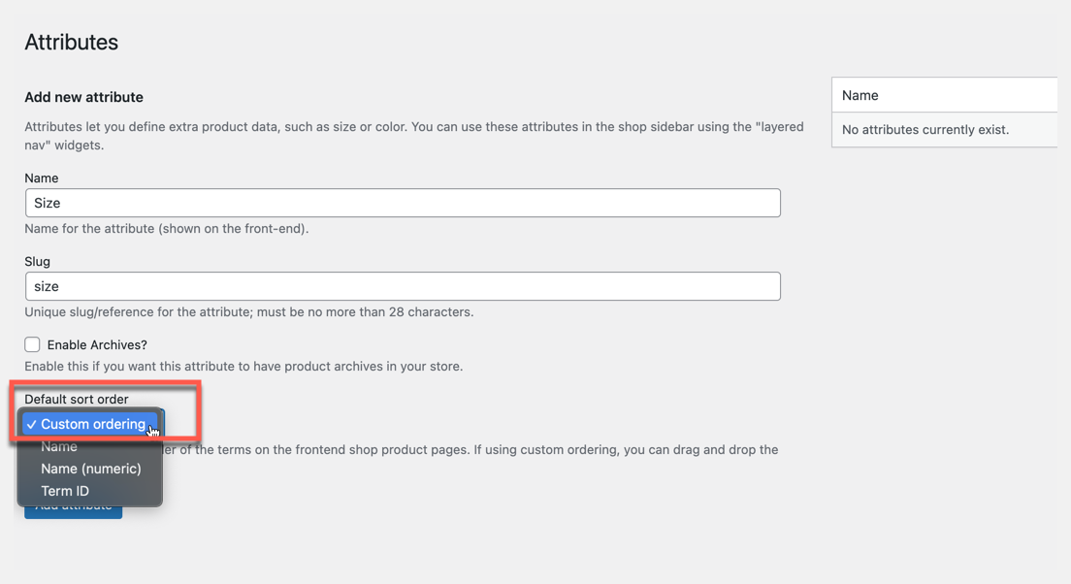Choose "Name (numeric)" from sort order list

(x=91, y=469)
